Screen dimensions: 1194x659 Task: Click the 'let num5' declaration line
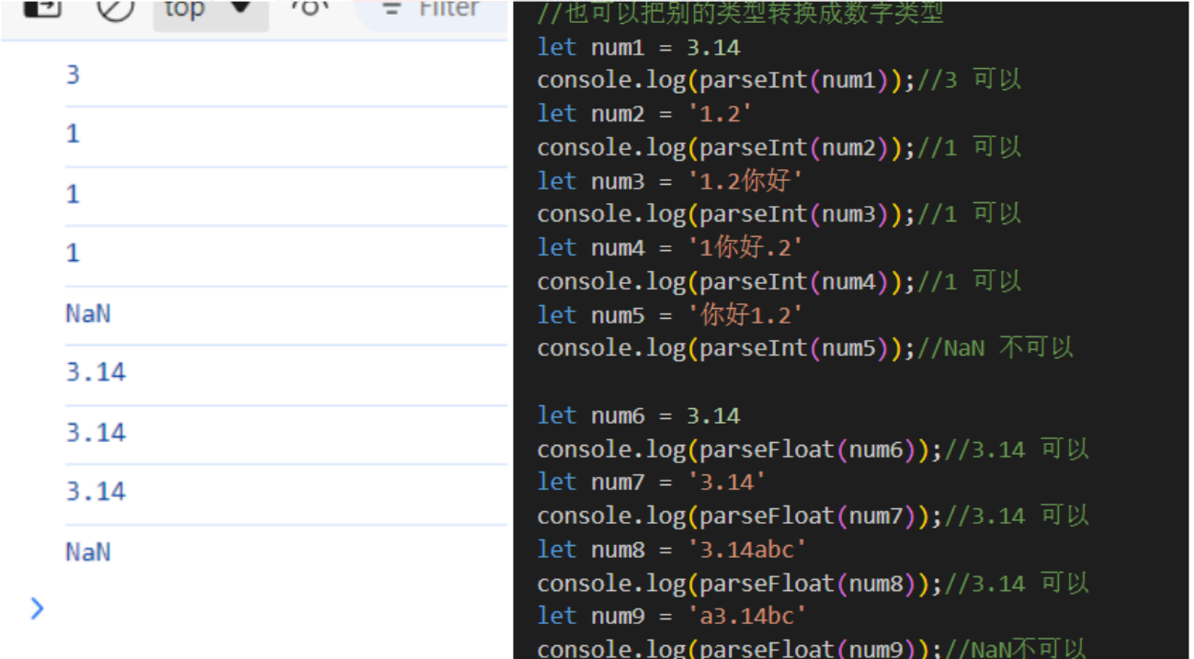click(x=669, y=315)
